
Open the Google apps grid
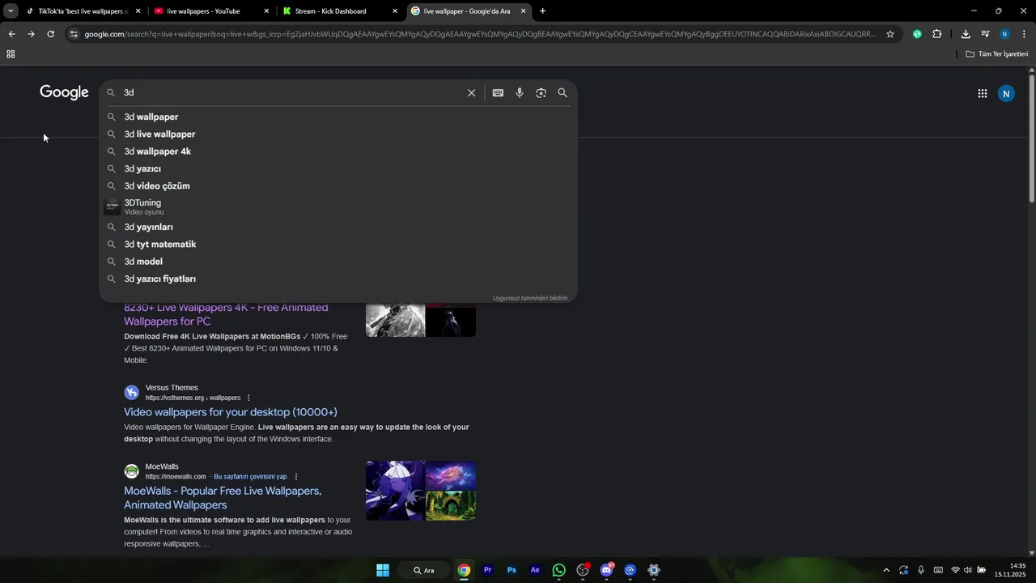coord(982,93)
